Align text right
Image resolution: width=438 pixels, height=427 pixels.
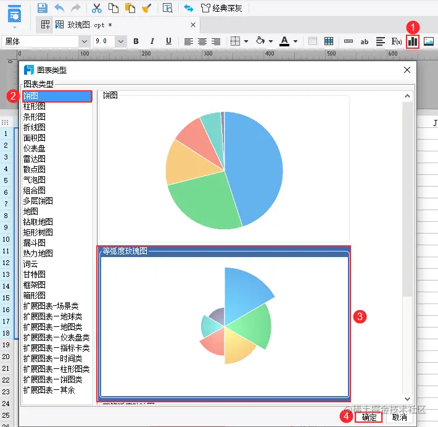coord(216,41)
